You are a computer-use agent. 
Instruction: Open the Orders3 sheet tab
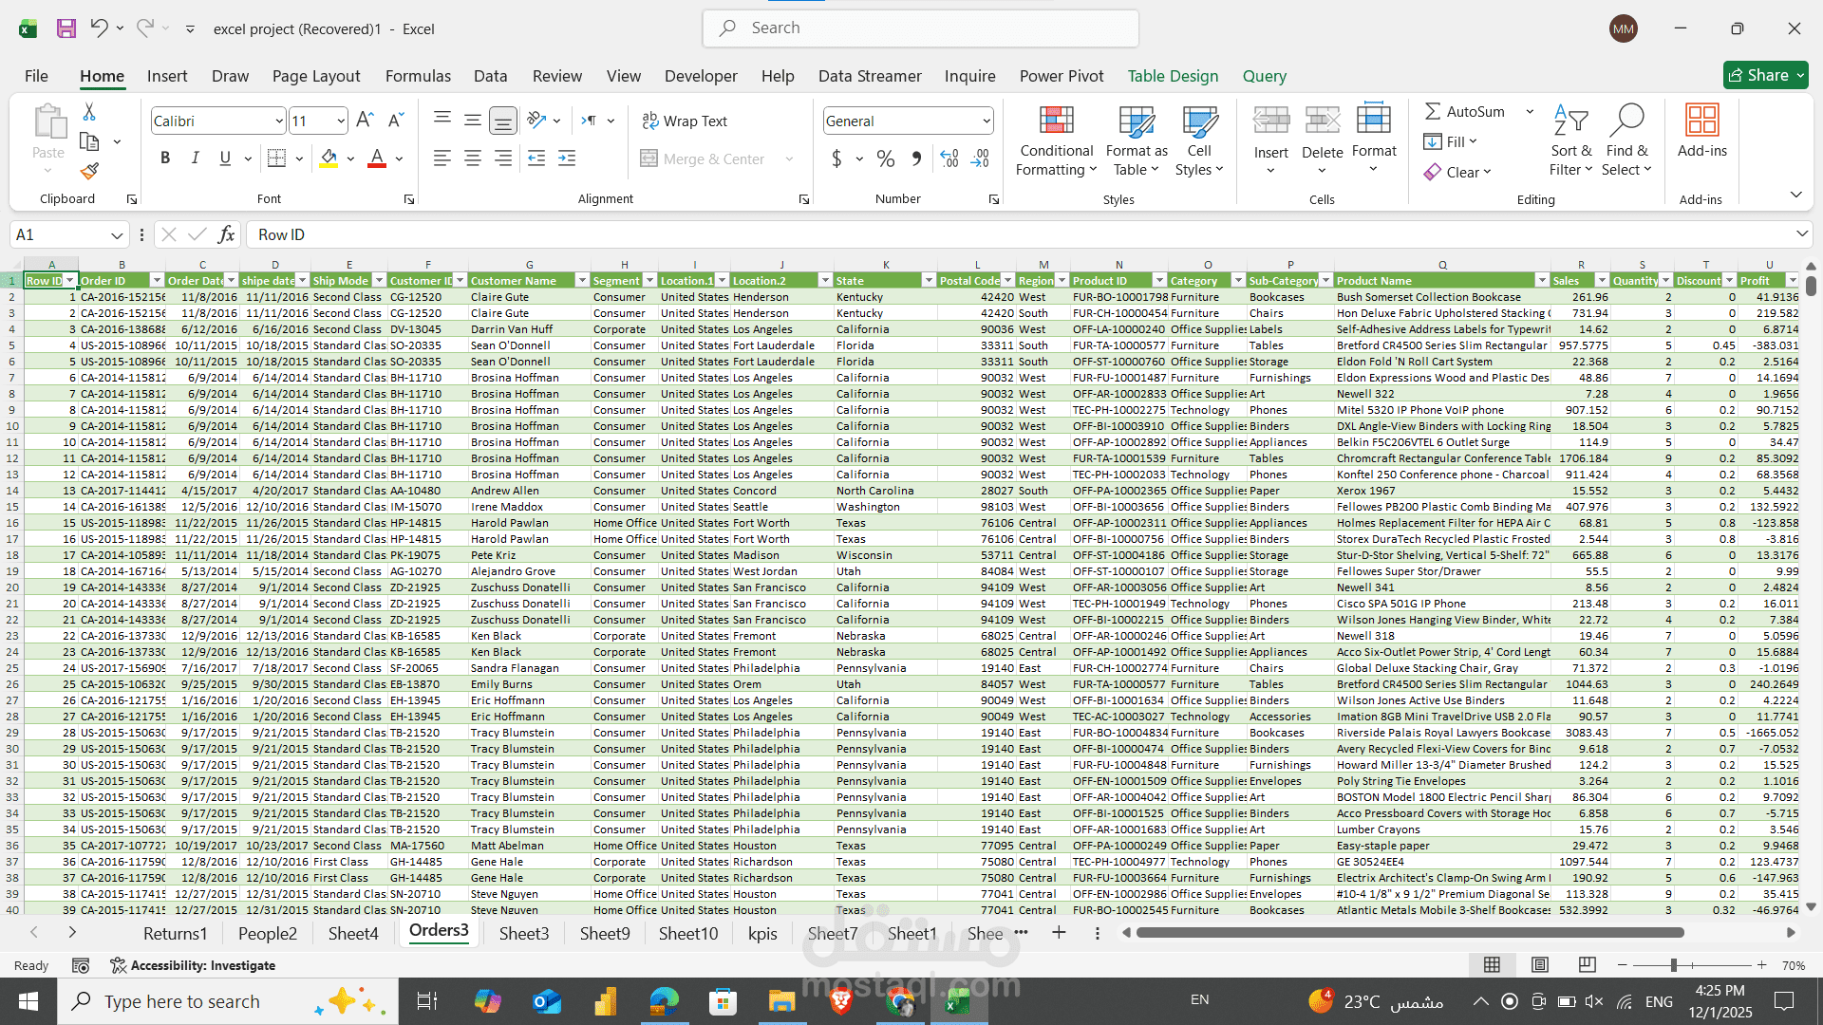click(x=438, y=933)
